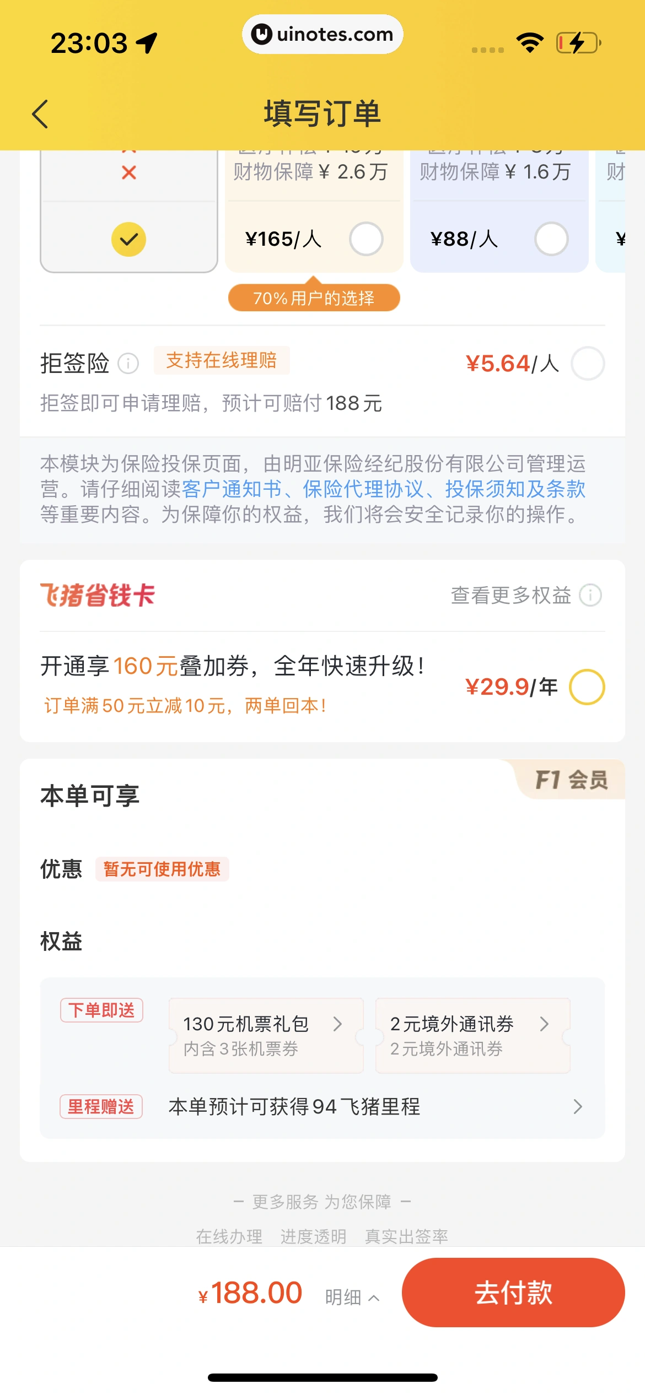Tap the 里程赠送 tag icon
This screenshot has height=1395, width=645.
(x=101, y=1106)
